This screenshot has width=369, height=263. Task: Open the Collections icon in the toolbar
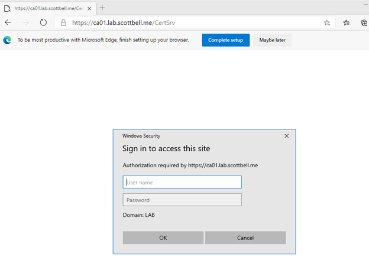(364, 22)
